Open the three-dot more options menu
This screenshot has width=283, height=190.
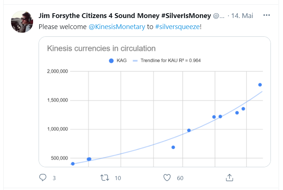pos(266,16)
